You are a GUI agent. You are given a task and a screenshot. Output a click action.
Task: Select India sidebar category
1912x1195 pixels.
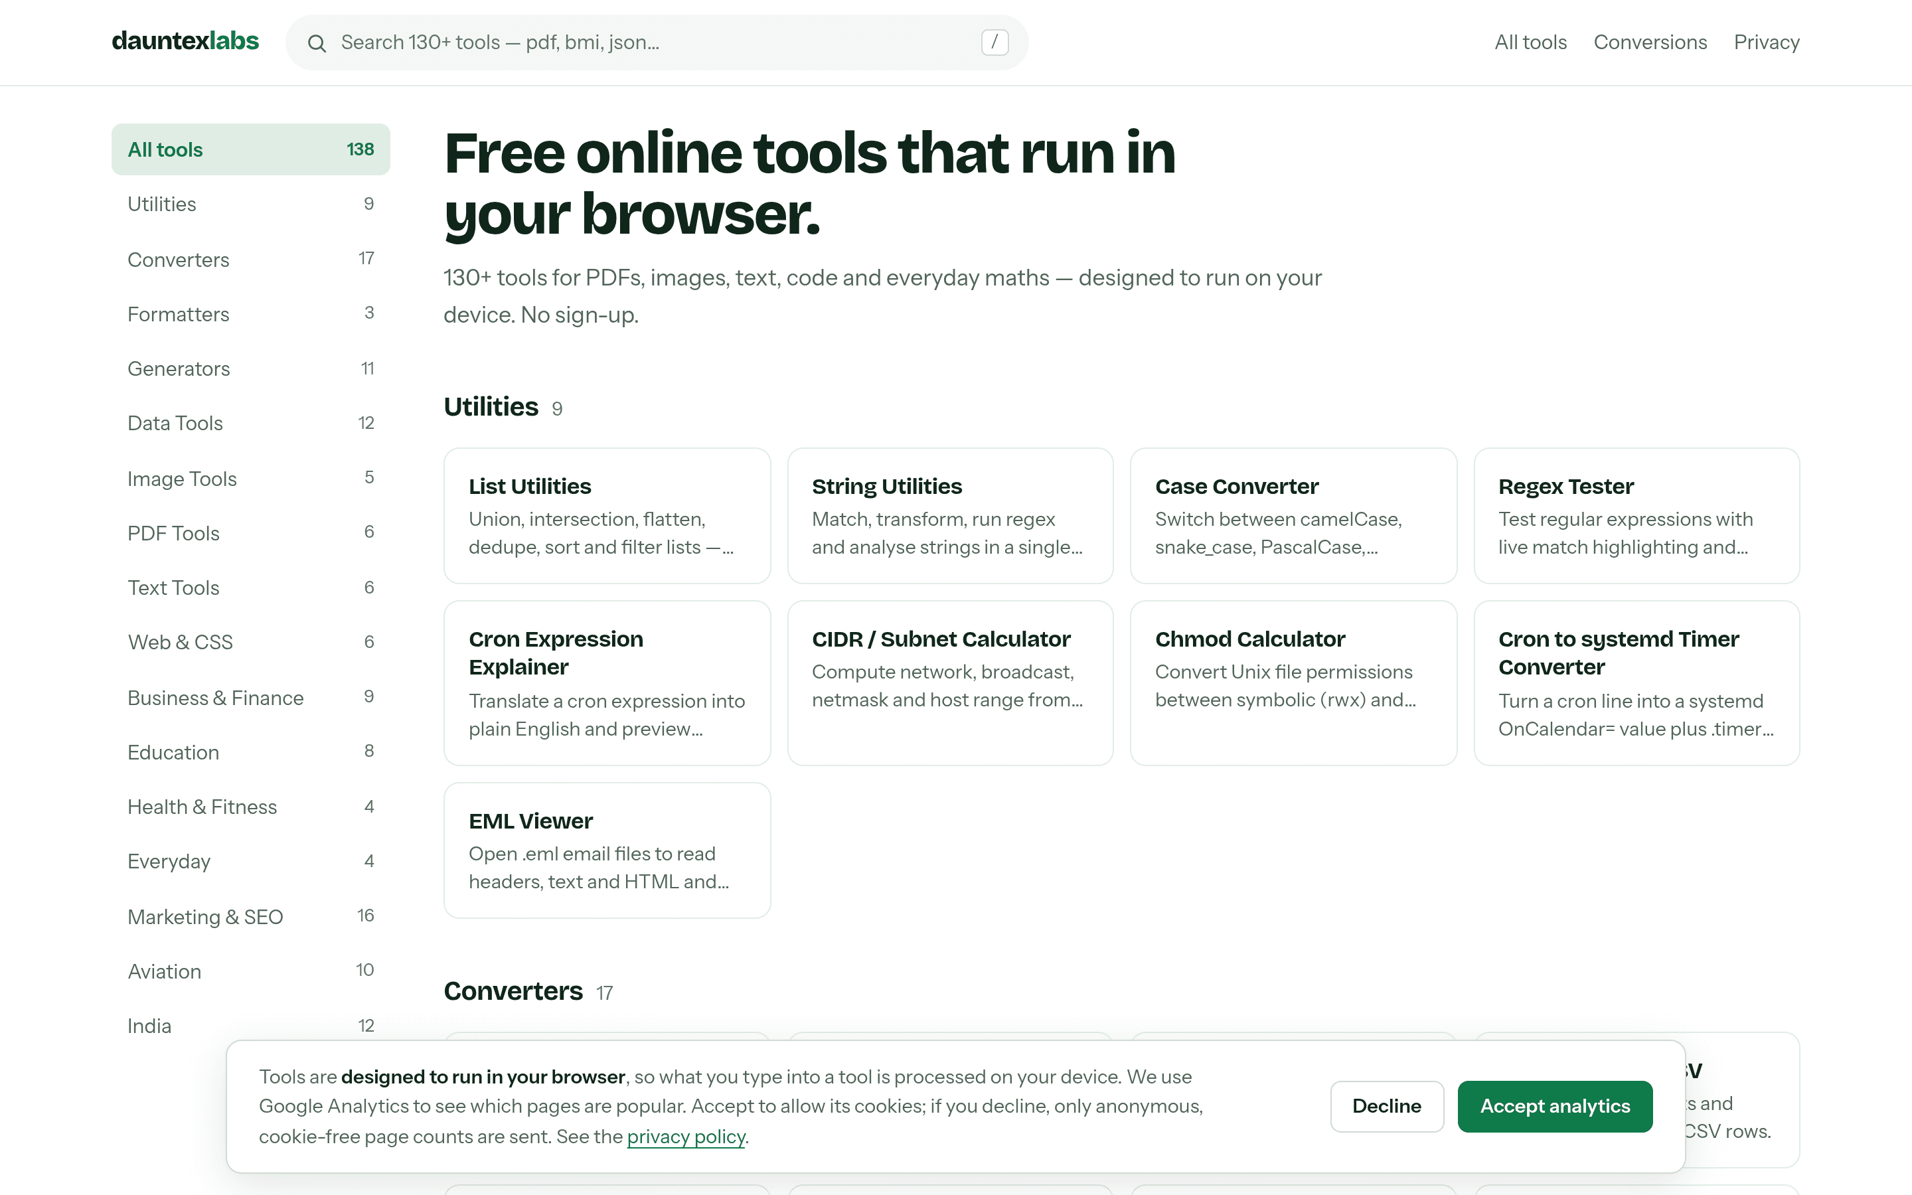coord(250,1025)
